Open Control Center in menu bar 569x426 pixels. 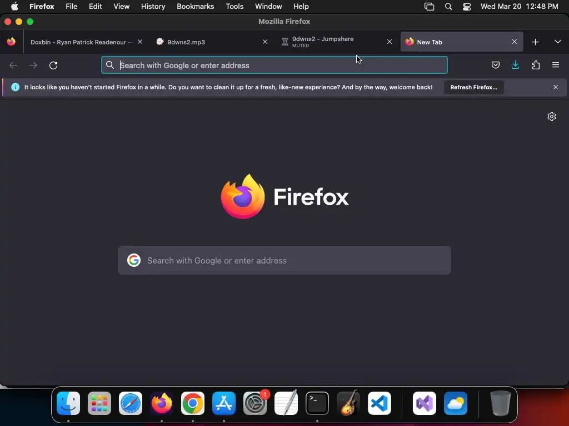(467, 7)
